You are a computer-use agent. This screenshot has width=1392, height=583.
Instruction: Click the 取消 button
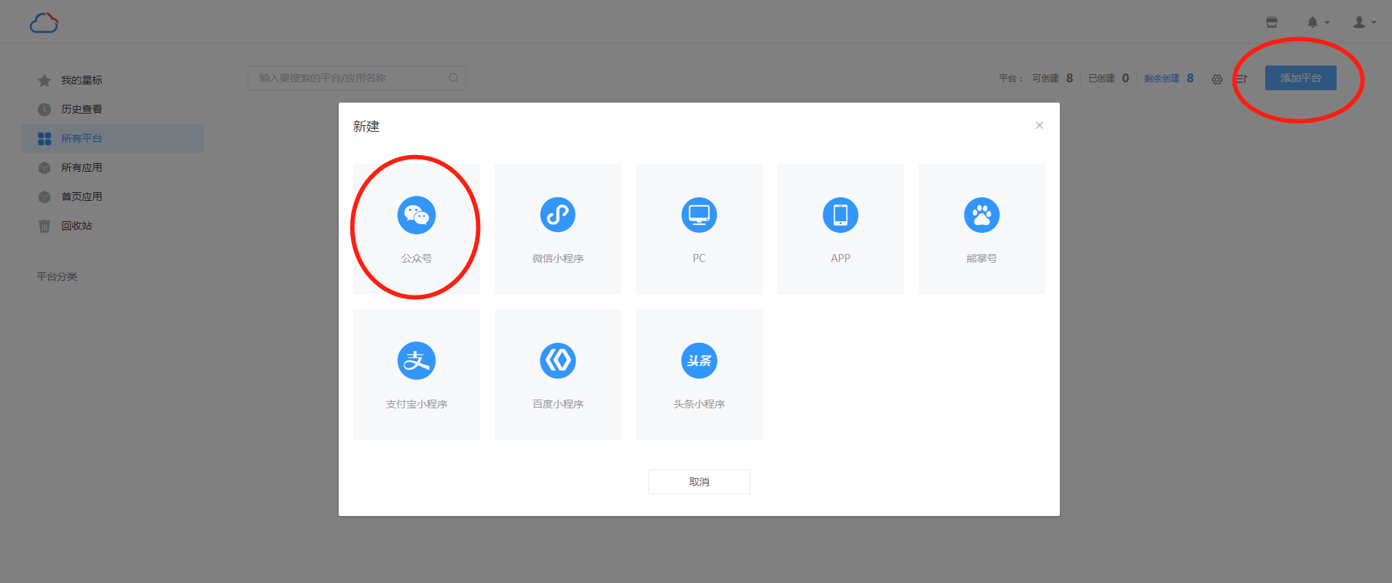pos(699,482)
